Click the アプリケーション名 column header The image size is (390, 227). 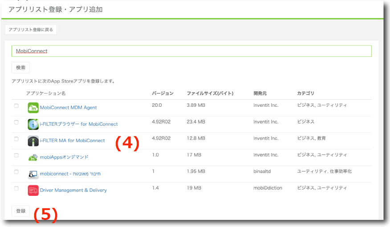(46, 93)
